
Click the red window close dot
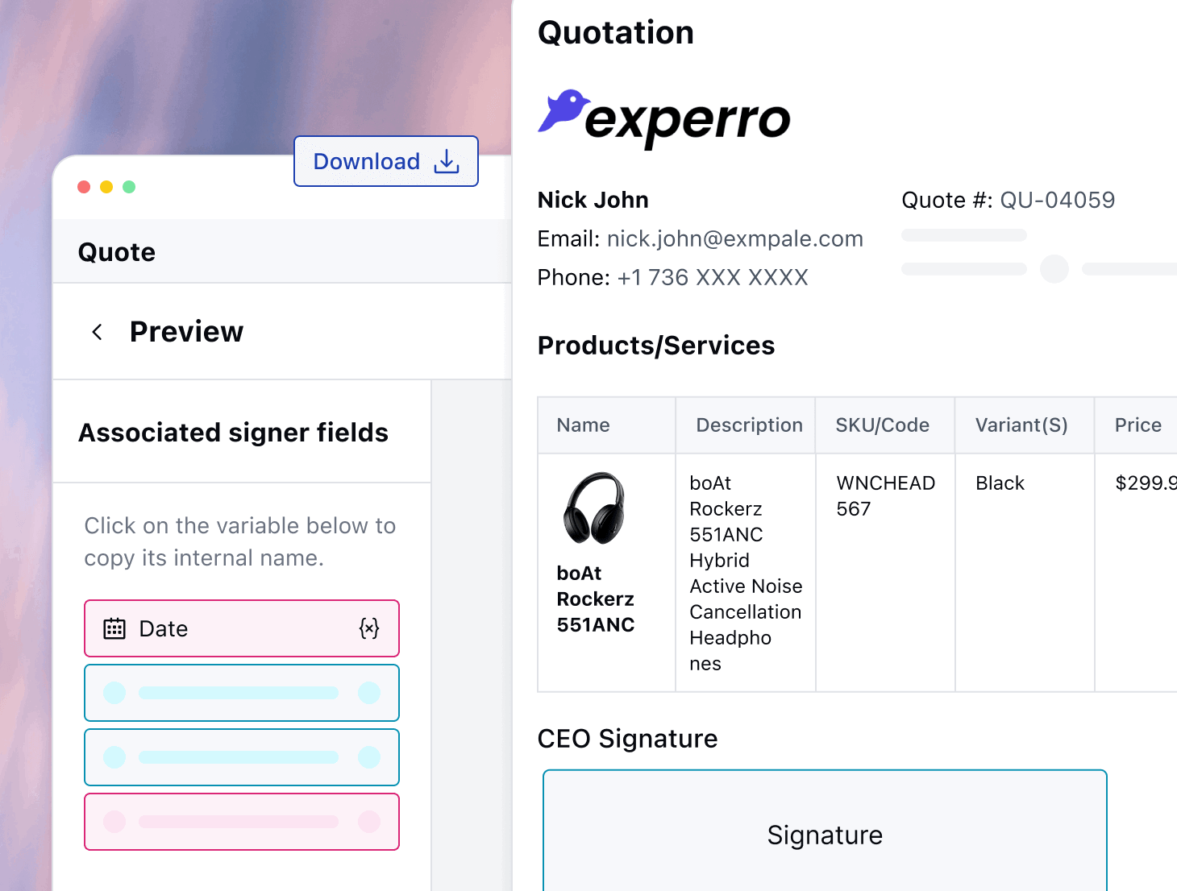click(84, 187)
